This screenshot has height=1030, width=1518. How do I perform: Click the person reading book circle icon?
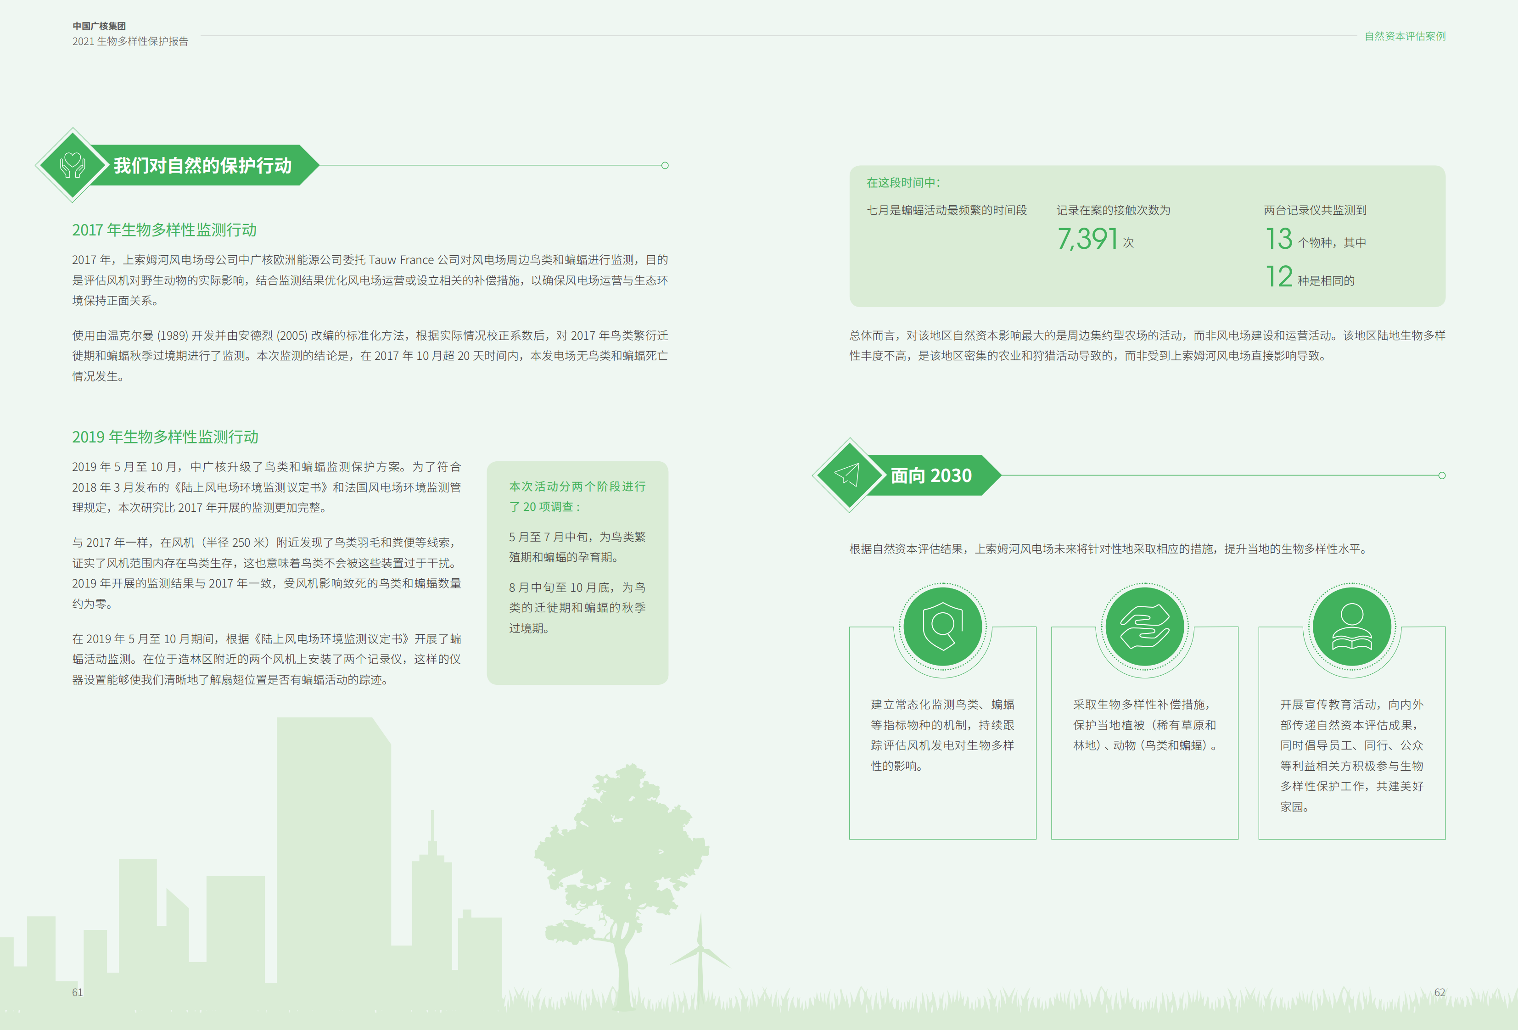1351,627
